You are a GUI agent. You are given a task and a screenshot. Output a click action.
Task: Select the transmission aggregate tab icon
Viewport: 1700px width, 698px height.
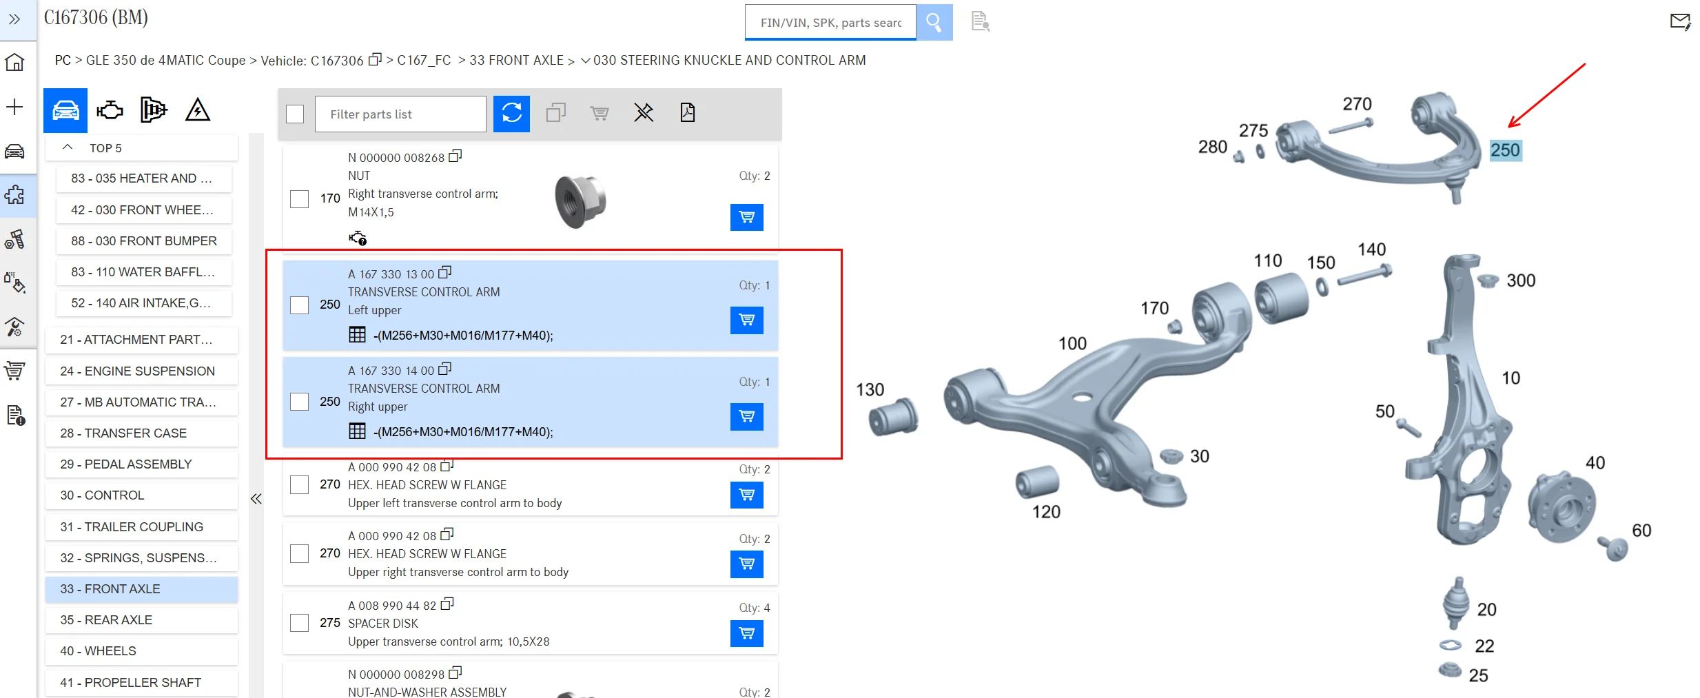(153, 110)
